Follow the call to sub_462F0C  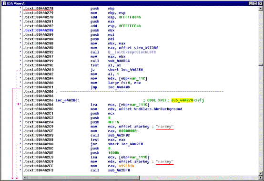pyautogui.click(x=119, y=135)
